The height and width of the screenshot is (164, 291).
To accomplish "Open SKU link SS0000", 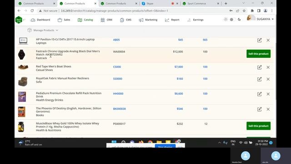I will (118, 79).
